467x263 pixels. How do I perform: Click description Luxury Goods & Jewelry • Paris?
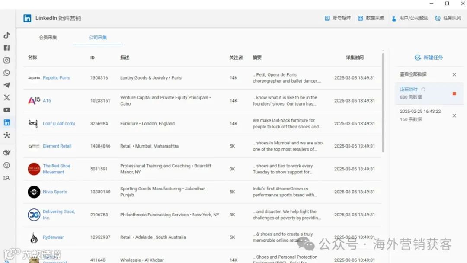point(151,78)
